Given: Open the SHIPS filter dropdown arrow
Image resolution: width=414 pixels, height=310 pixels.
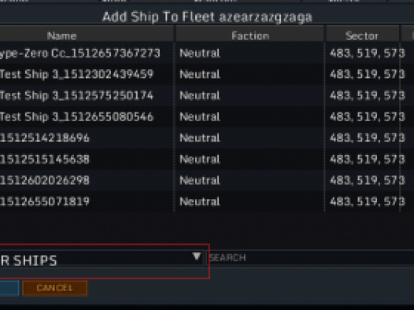Looking at the screenshot, I should [197, 256].
